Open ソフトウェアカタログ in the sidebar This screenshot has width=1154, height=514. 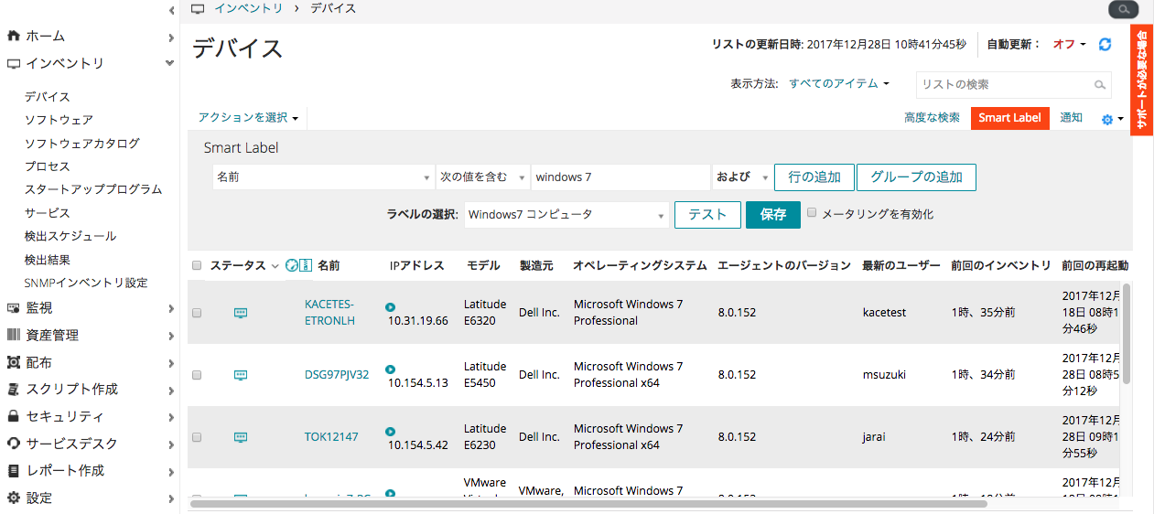pos(82,144)
